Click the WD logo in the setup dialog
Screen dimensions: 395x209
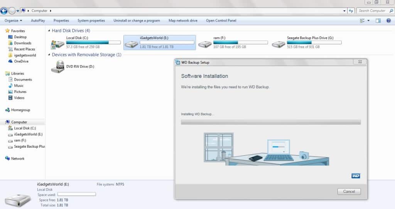click(356, 176)
